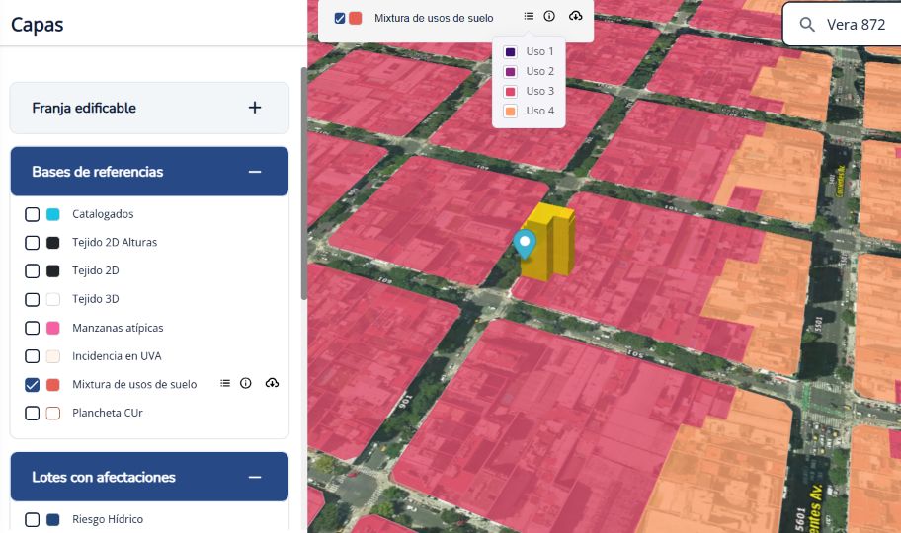
Task: Open info for Mixtura de usos sidebar row
Action: (245, 383)
